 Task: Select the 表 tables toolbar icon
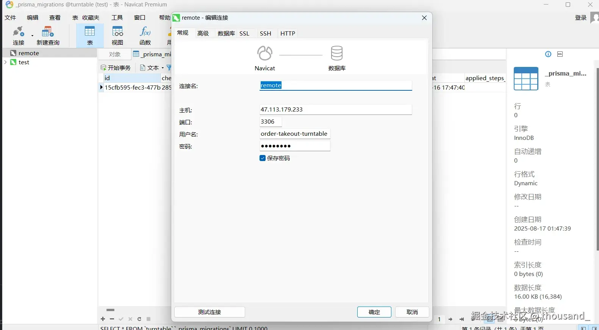(90, 36)
